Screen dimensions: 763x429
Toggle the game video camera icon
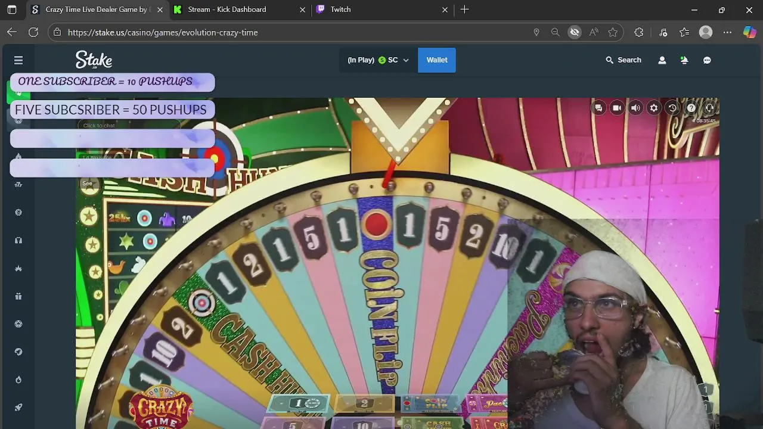[x=617, y=108]
